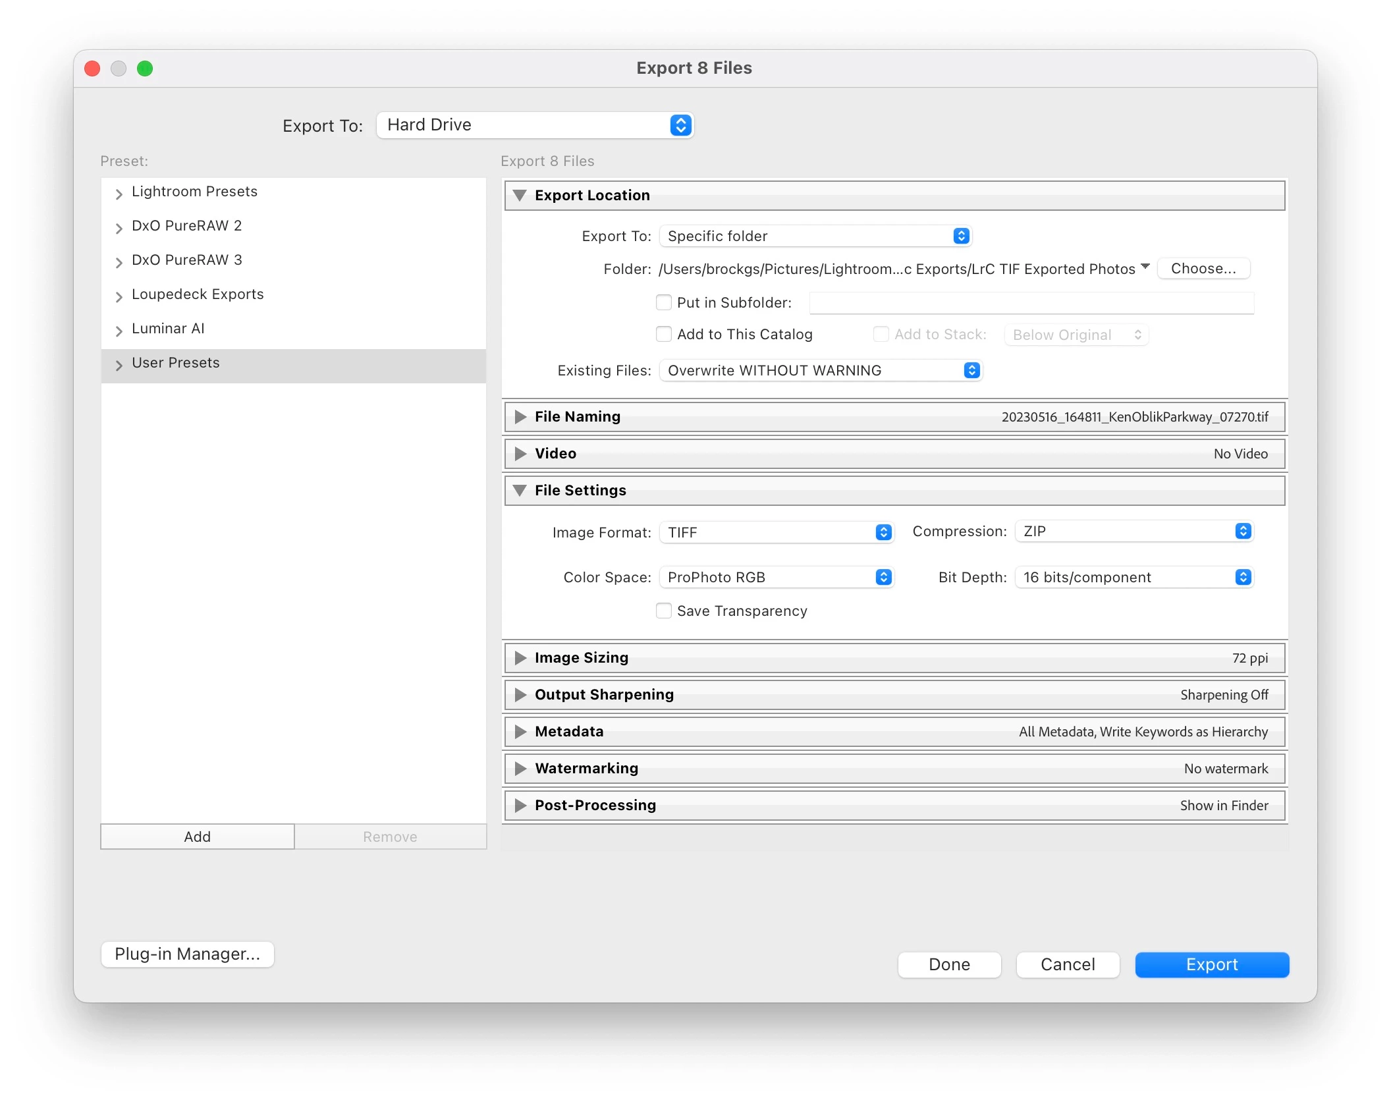Click the Choose... folder button
1391x1100 pixels.
[1203, 269]
